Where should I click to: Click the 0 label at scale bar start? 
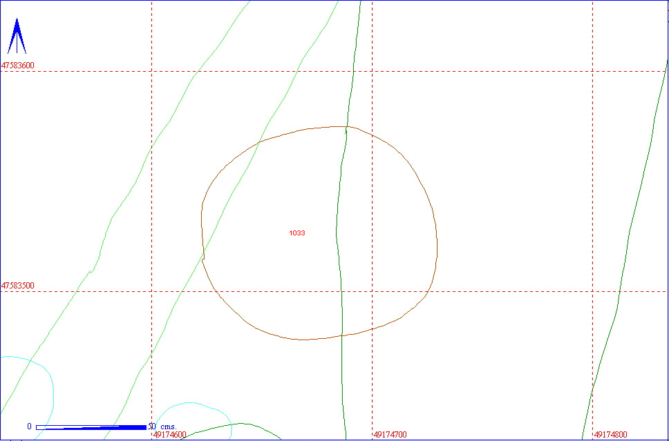[x=30, y=426]
